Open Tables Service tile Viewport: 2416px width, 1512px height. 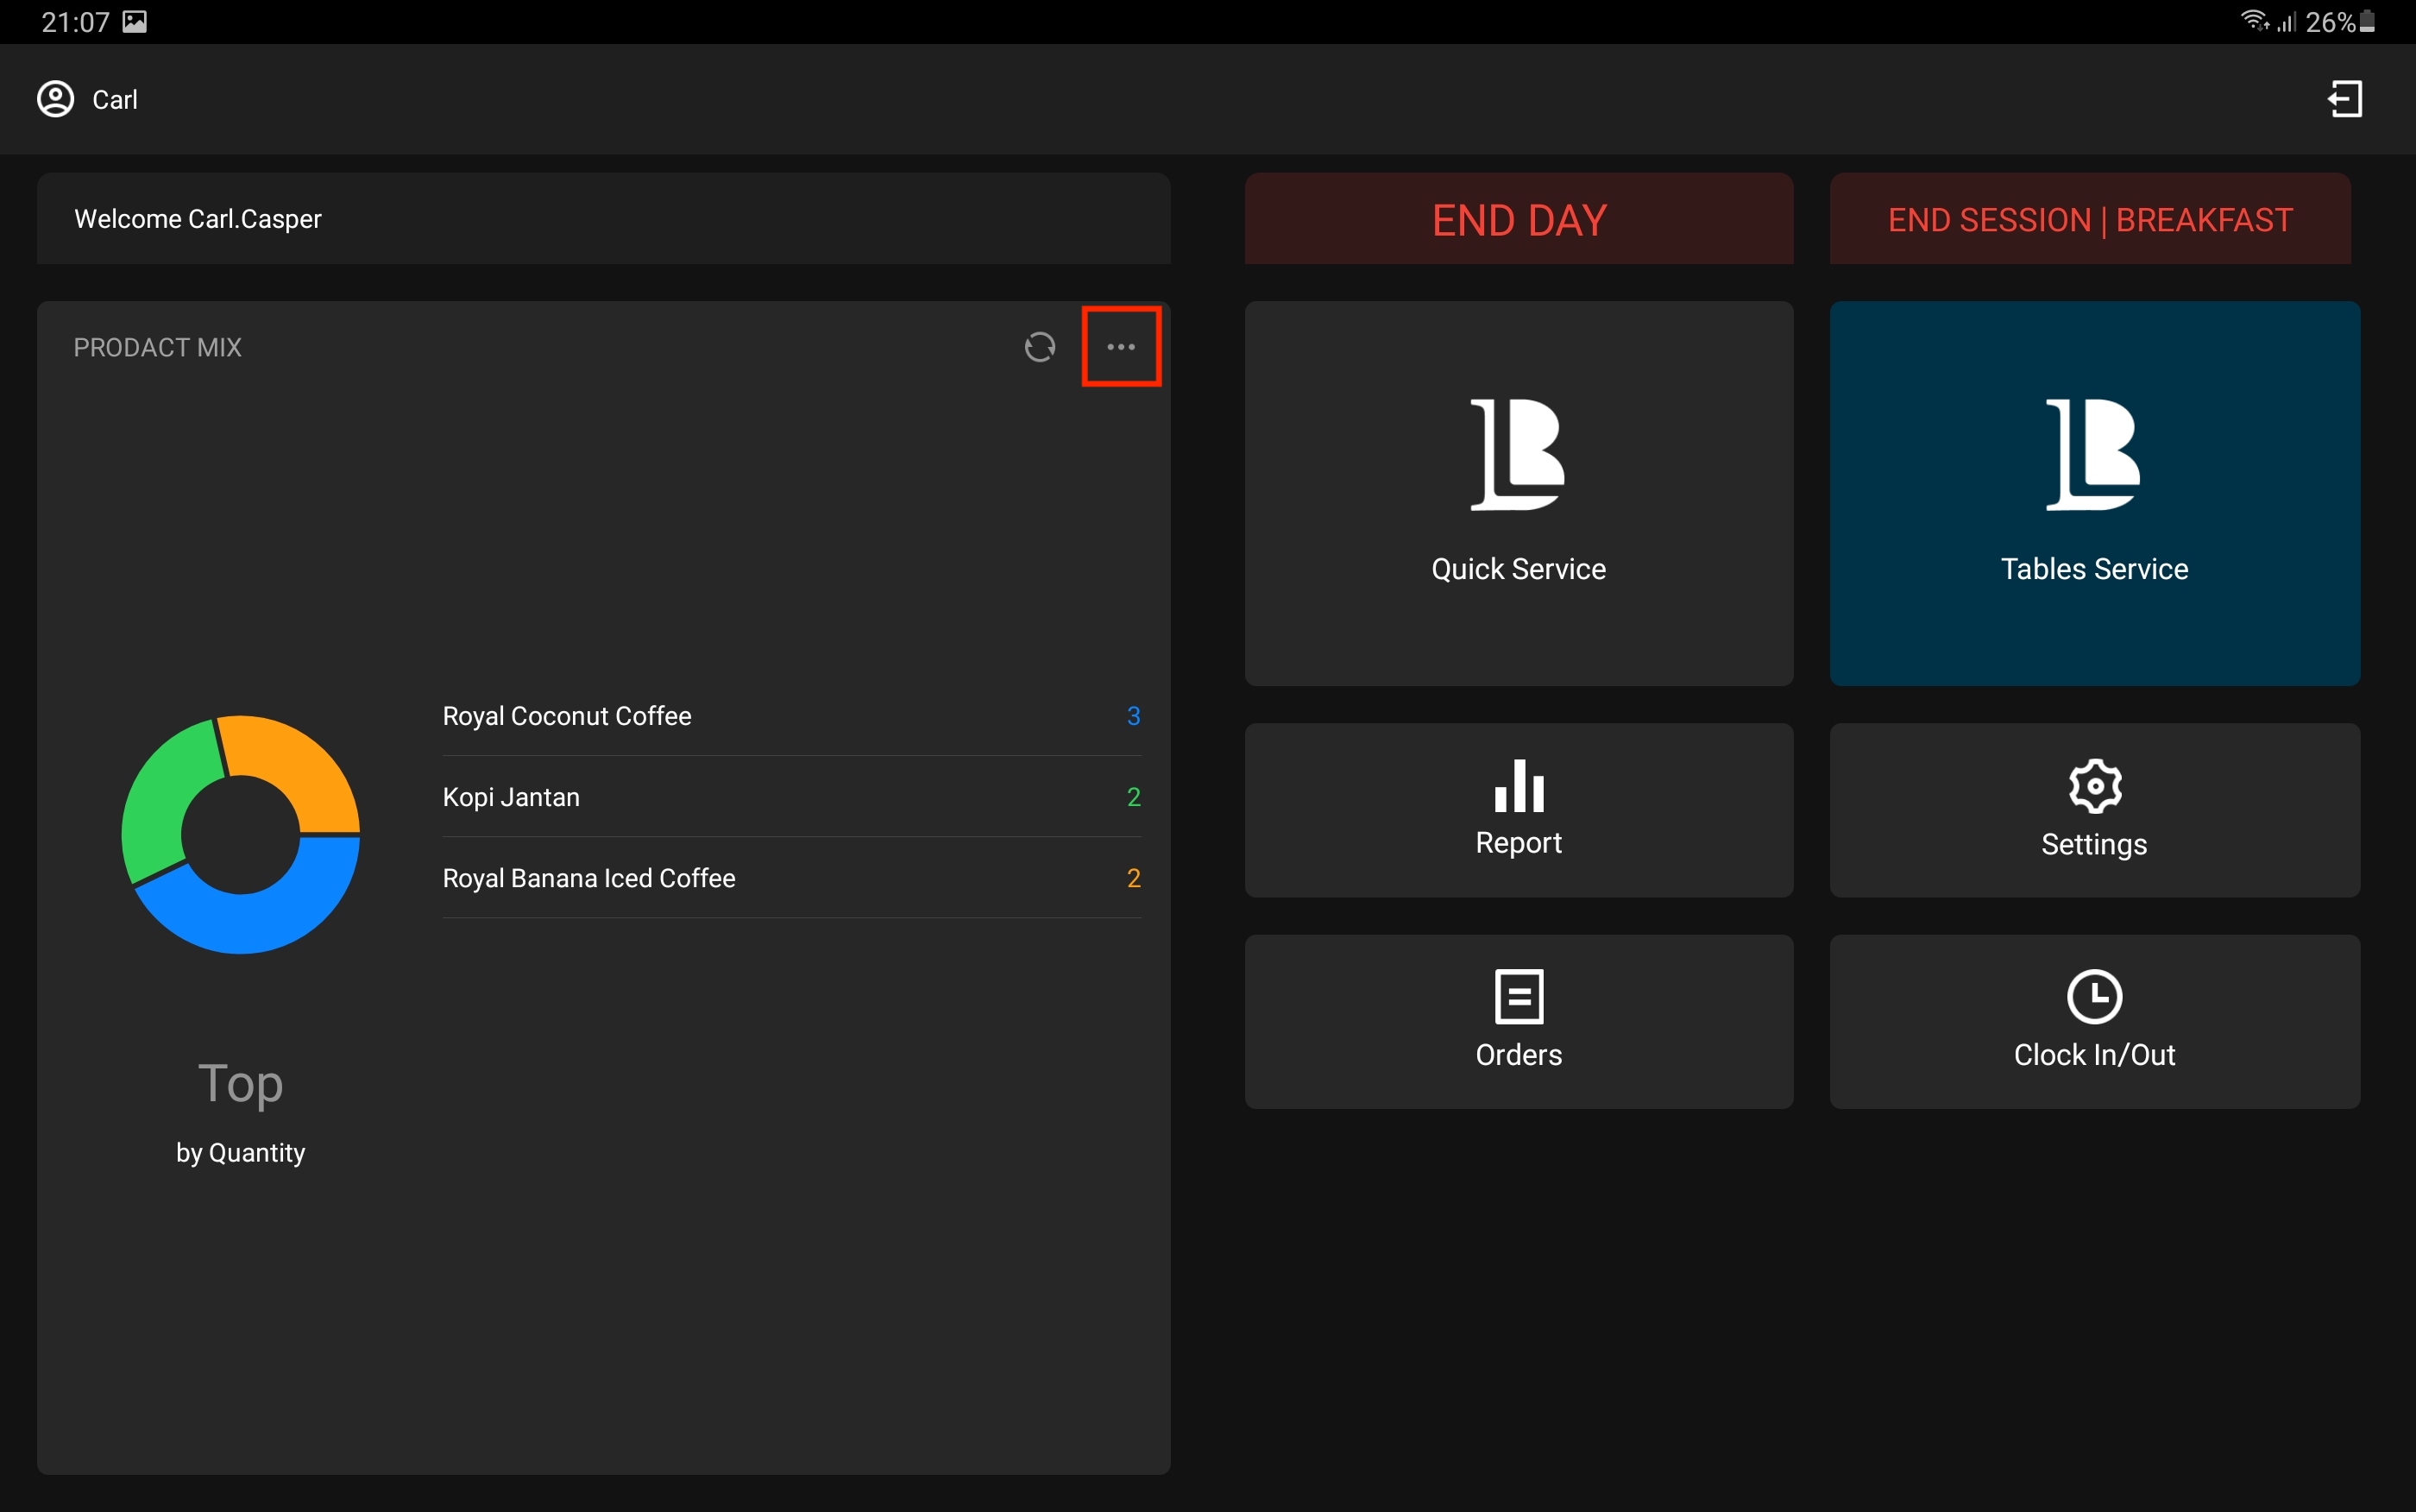pos(2093,493)
